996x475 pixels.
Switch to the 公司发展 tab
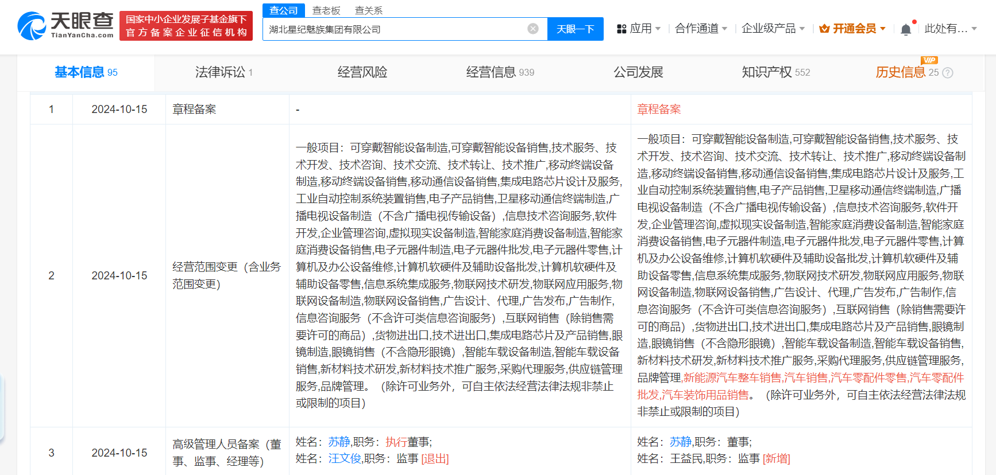coord(638,72)
